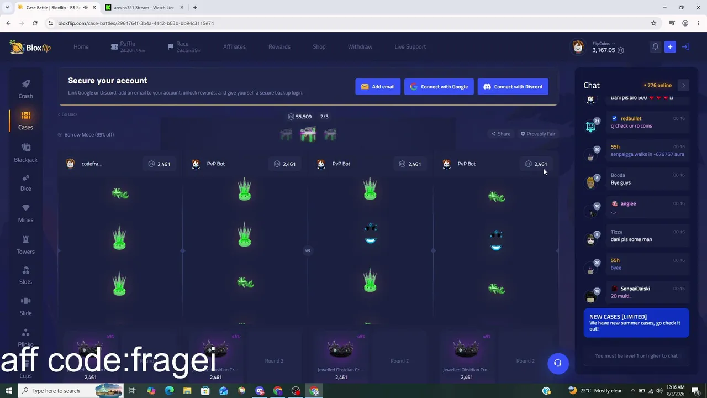Toggle Borrow Mode (99% off)
707x398 pixels.
pos(86,134)
